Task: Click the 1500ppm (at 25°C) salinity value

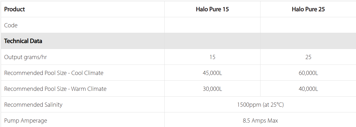Action: 260,105
